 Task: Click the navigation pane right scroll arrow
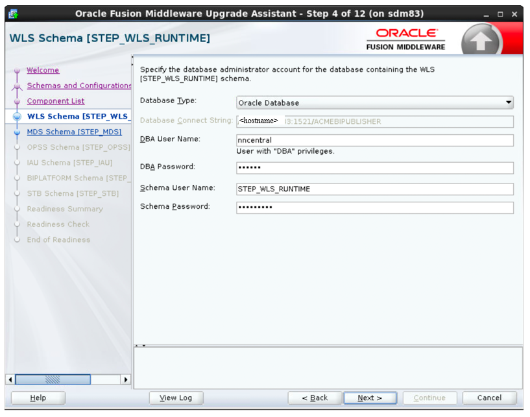tap(126, 379)
